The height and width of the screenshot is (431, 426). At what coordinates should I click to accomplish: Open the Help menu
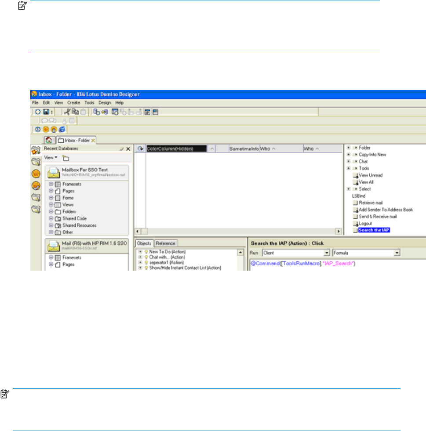pyautogui.click(x=119, y=102)
